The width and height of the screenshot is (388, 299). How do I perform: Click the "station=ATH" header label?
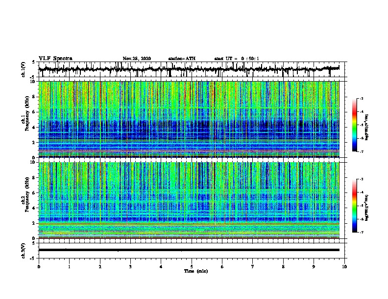182,59
